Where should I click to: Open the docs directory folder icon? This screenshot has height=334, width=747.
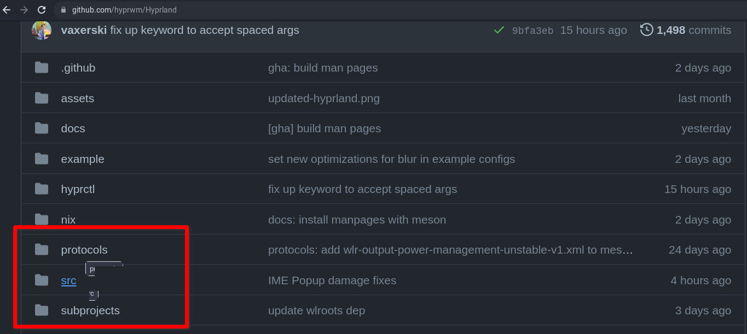point(41,128)
